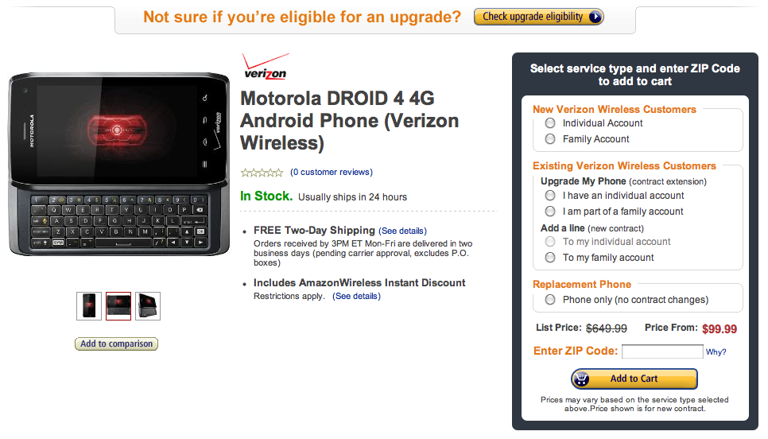
Task: Click the Why? link beside ZIP Code
Action: click(716, 352)
